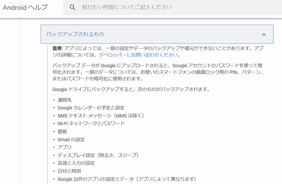Select 言語と入力の設定 list item
This screenshot has width=282, height=184.
76,163
